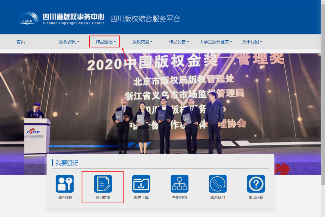The width and height of the screenshot is (325, 217).
Task: Expand the 大学生版权征文 dropdown
Action: 216,42
